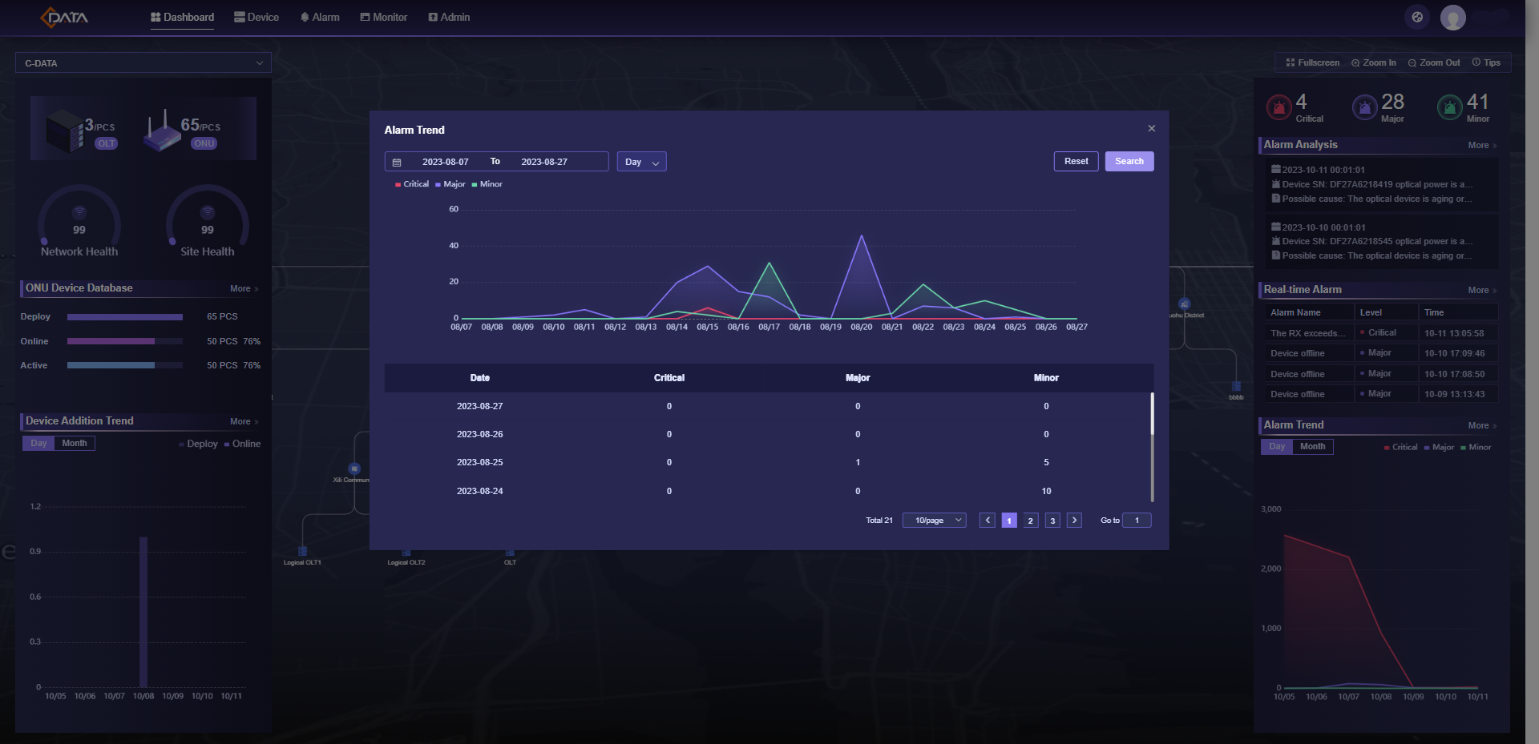This screenshot has width=1539, height=744.
Task: Select Day in Device Addition Trend
Action: click(38, 443)
